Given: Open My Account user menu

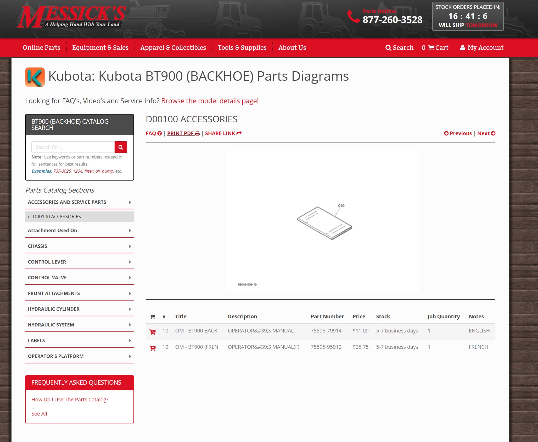Looking at the screenshot, I should 481,47.
